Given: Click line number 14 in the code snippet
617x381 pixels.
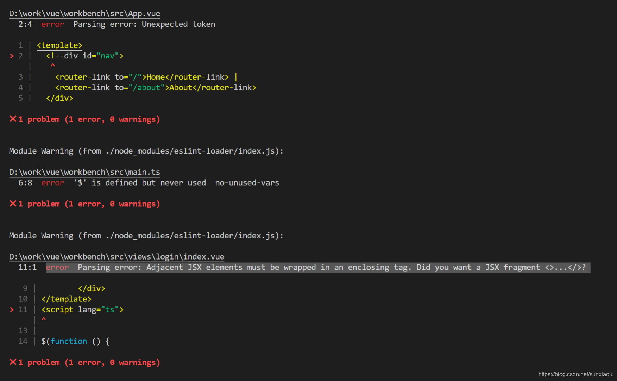Looking at the screenshot, I should 23,341.
